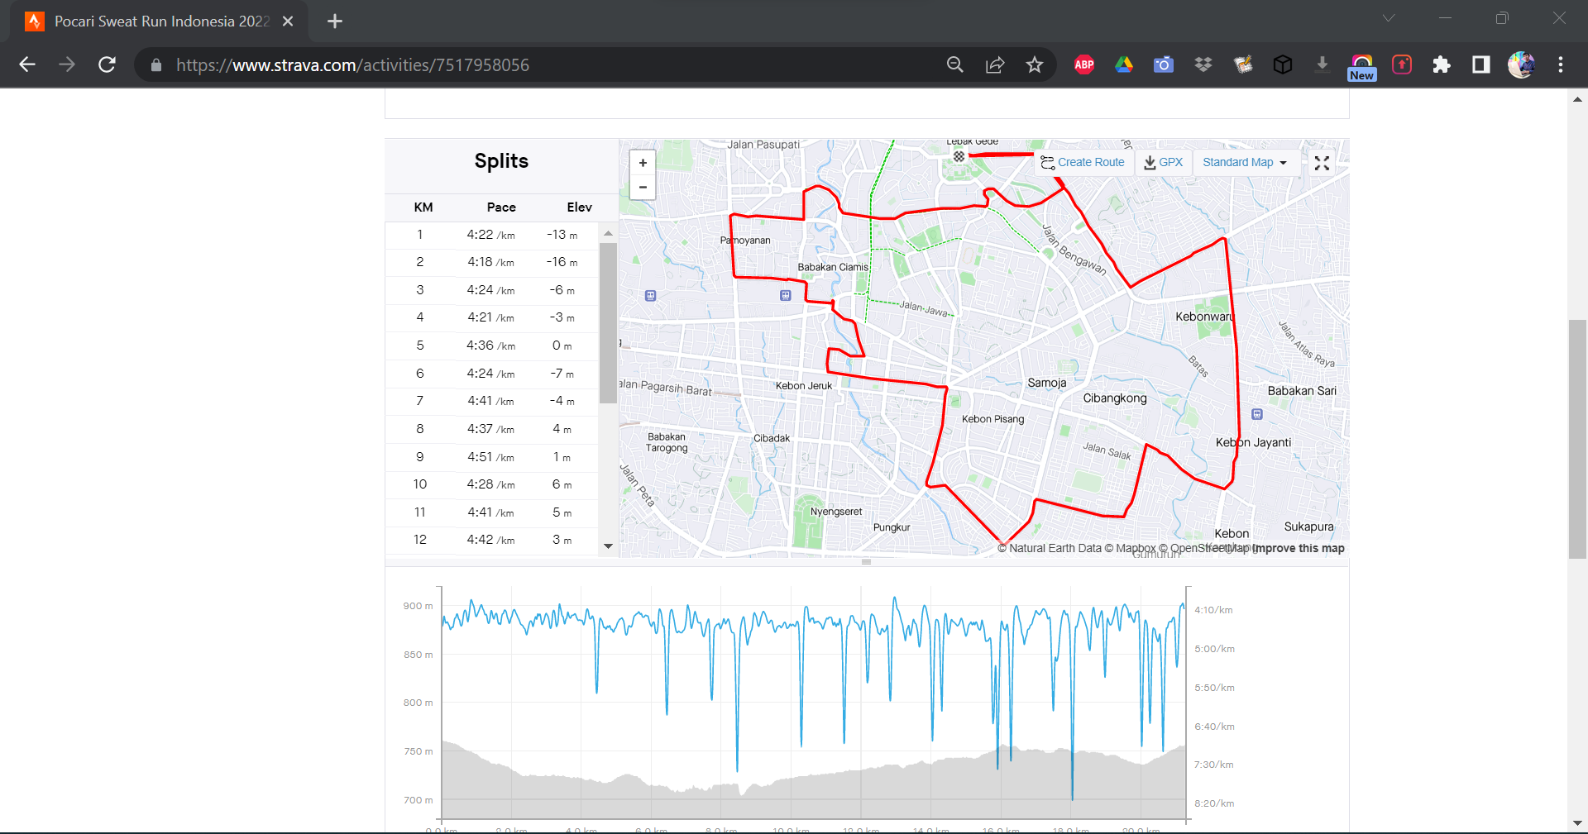Bookmark this page with star icon

click(x=1034, y=65)
